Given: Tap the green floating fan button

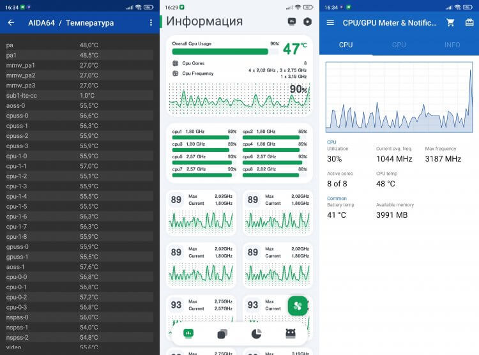Looking at the screenshot, I should 298,305.
